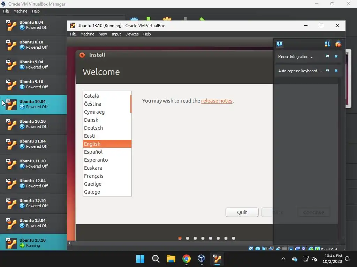357x267 pixels.
Task: Open the Windows Start menu
Action: [140, 259]
